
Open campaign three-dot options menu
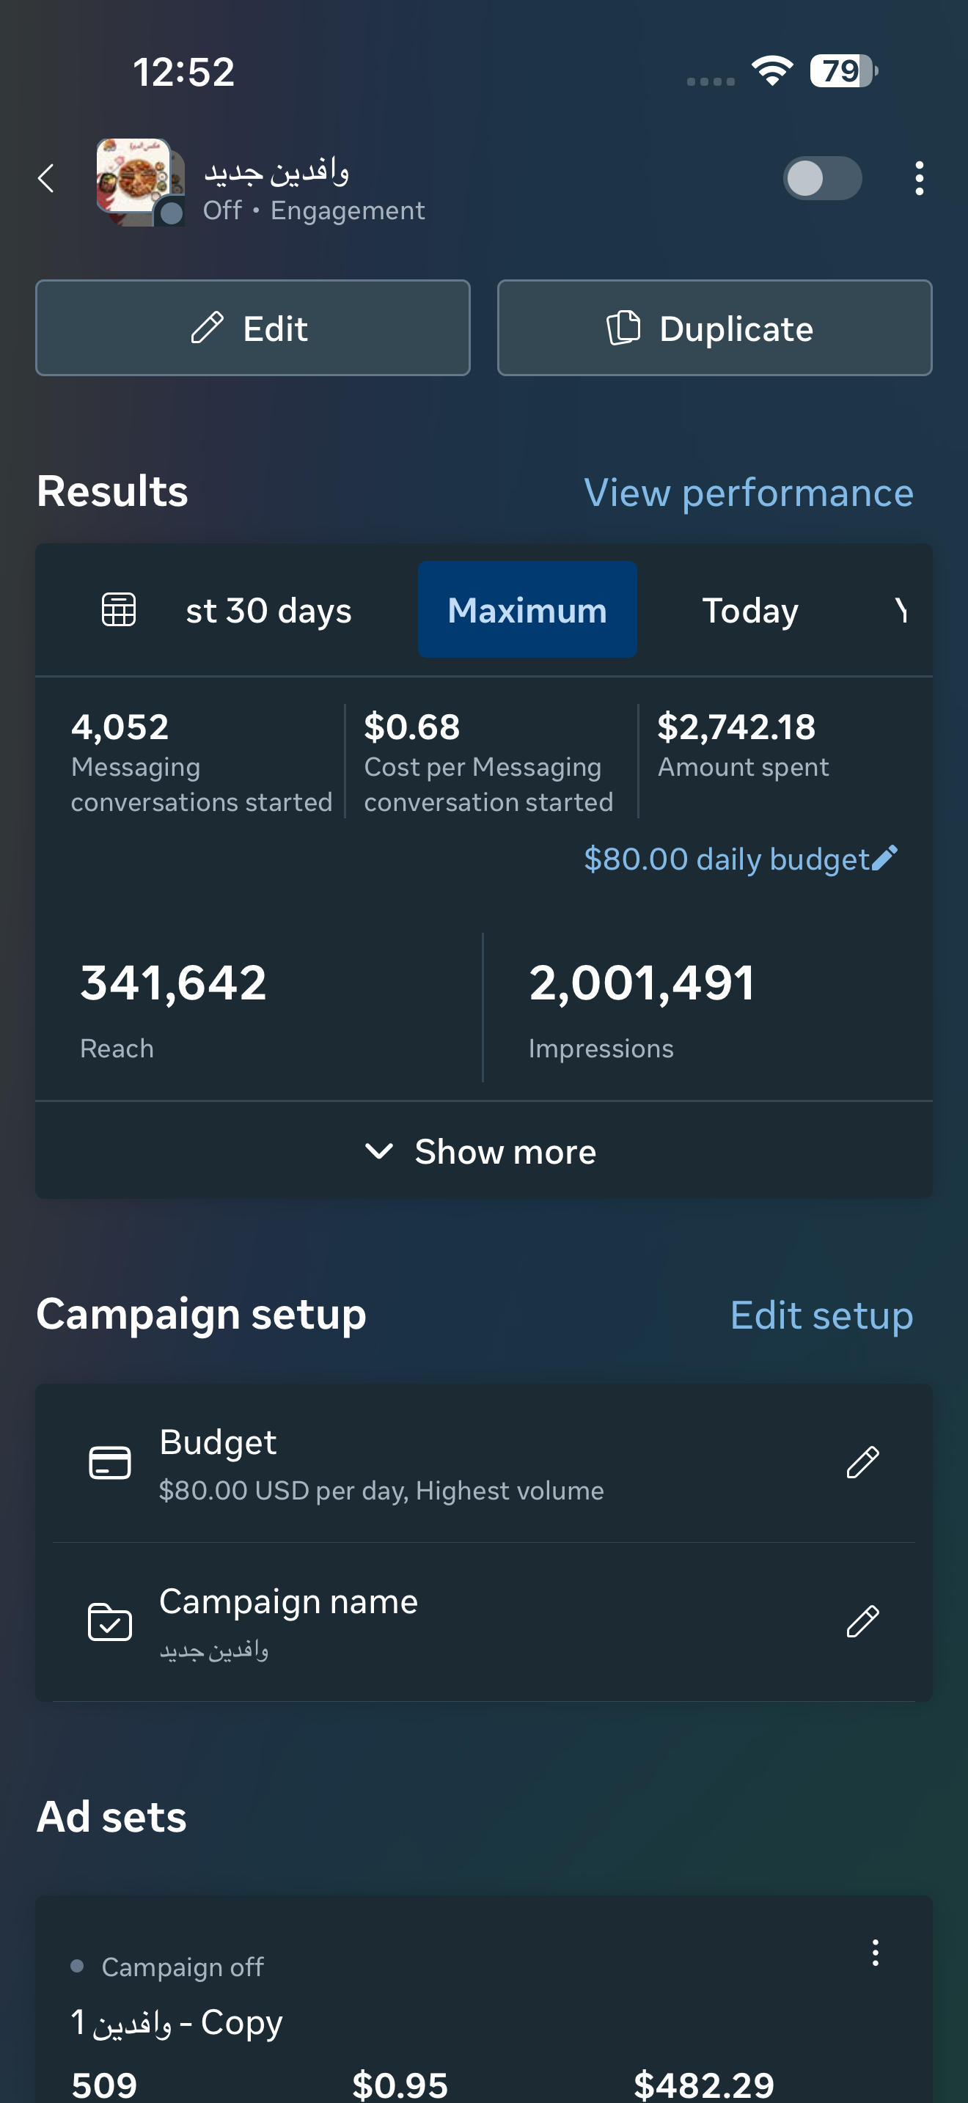coord(919,178)
